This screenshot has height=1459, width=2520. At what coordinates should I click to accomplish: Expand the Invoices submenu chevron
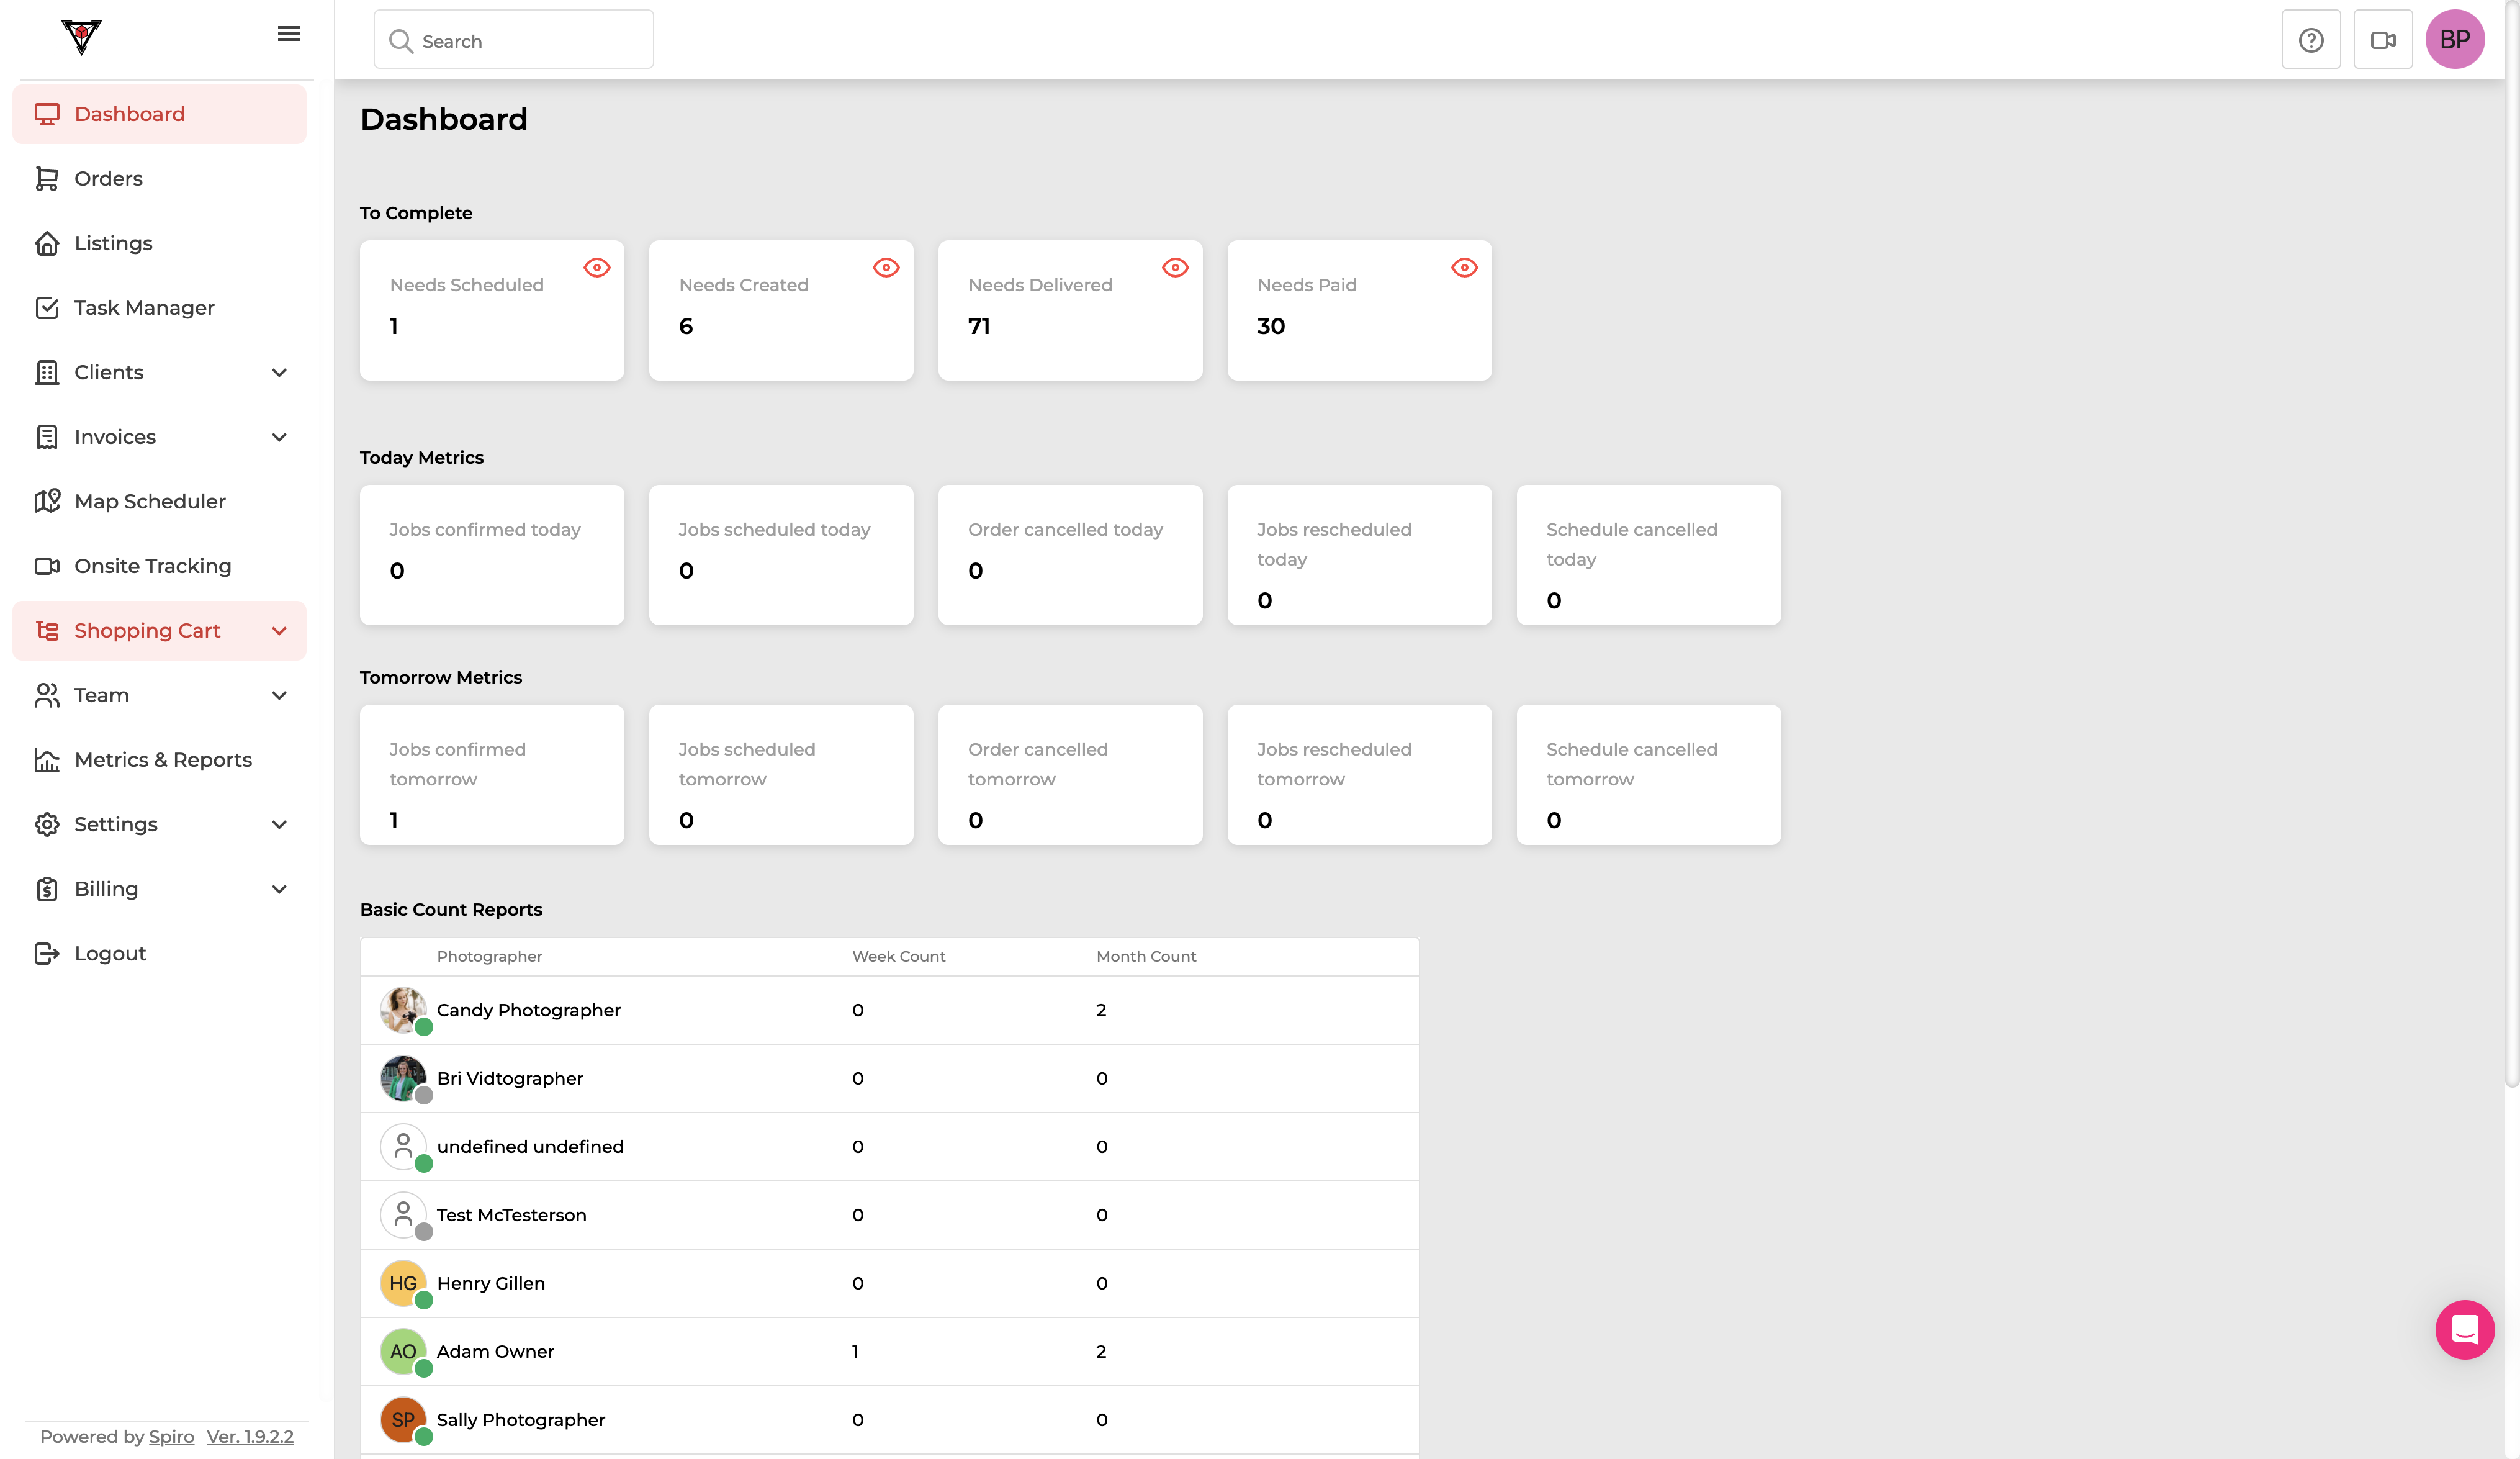[x=280, y=437]
